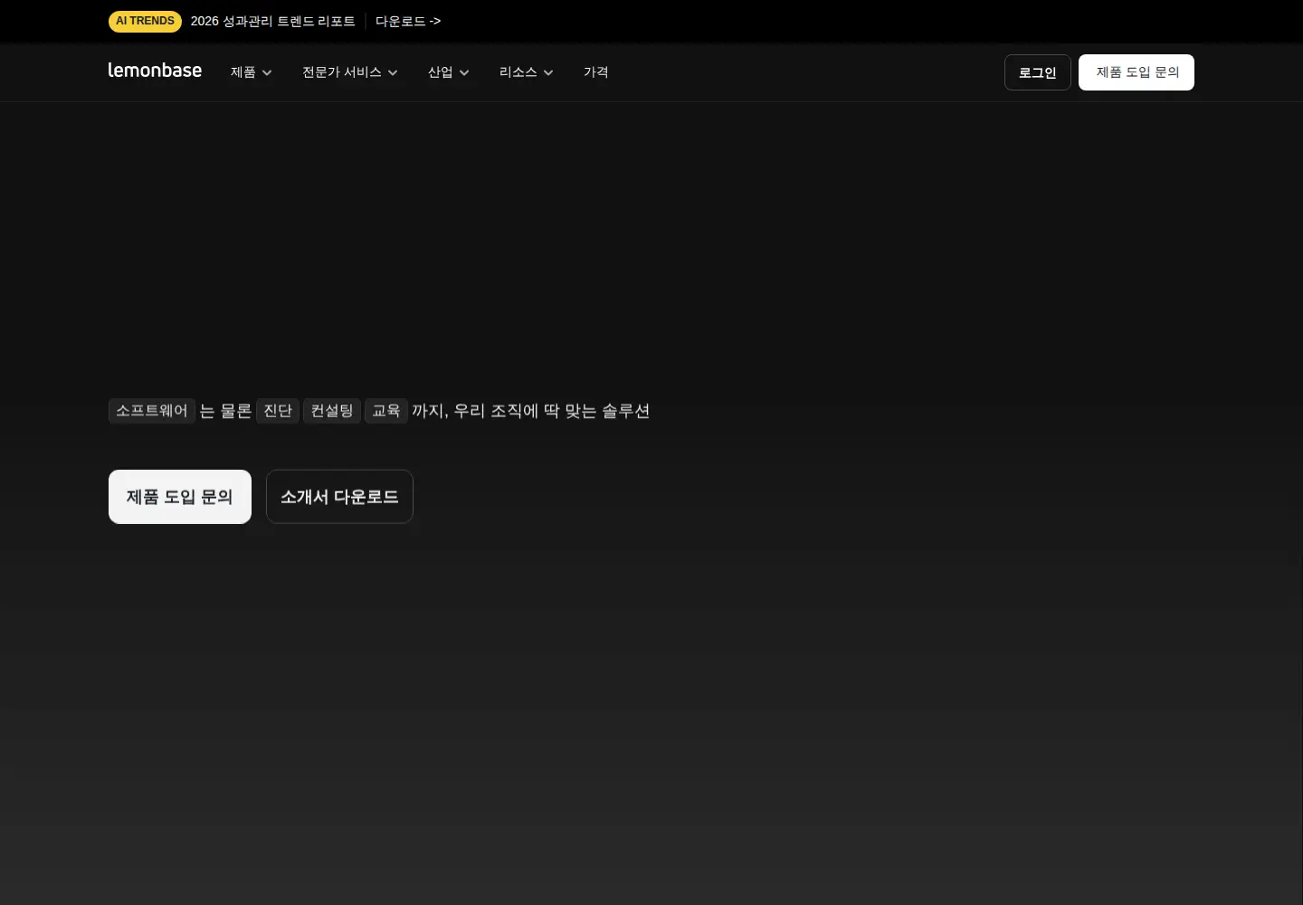The height and width of the screenshot is (905, 1303).
Task: Open the 2026 성과관리 트렌드 리포트 link
Action: point(273,21)
